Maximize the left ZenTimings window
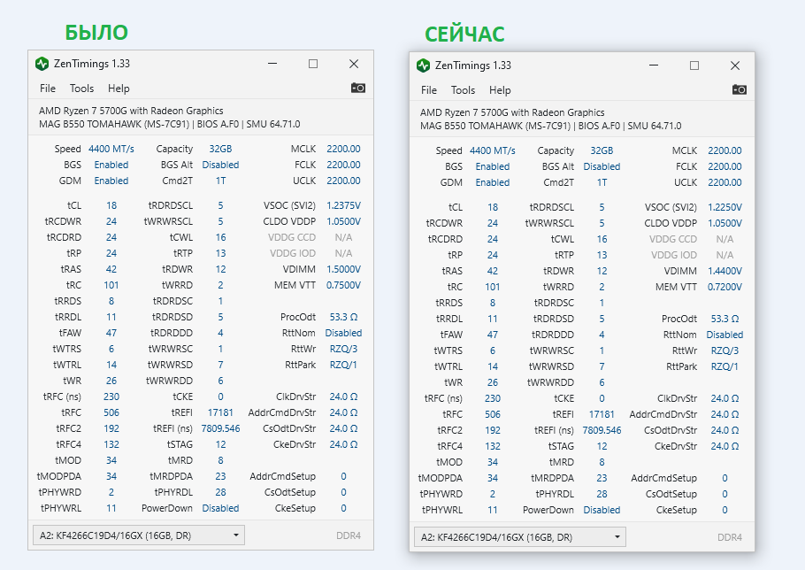Screen dimensions: 805x570 click(313, 64)
